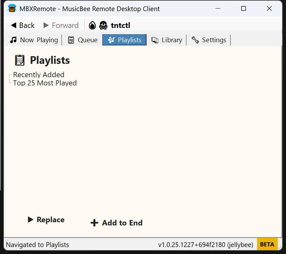
Task: Click the Replace button
Action: [46, 219]
